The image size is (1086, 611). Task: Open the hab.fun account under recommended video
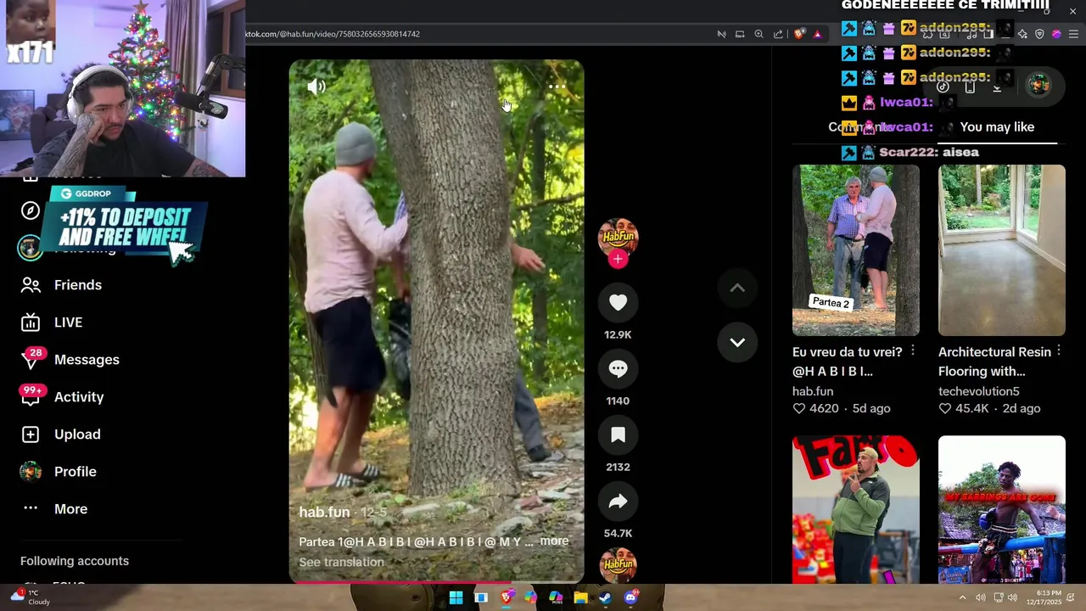pos(813,391)
